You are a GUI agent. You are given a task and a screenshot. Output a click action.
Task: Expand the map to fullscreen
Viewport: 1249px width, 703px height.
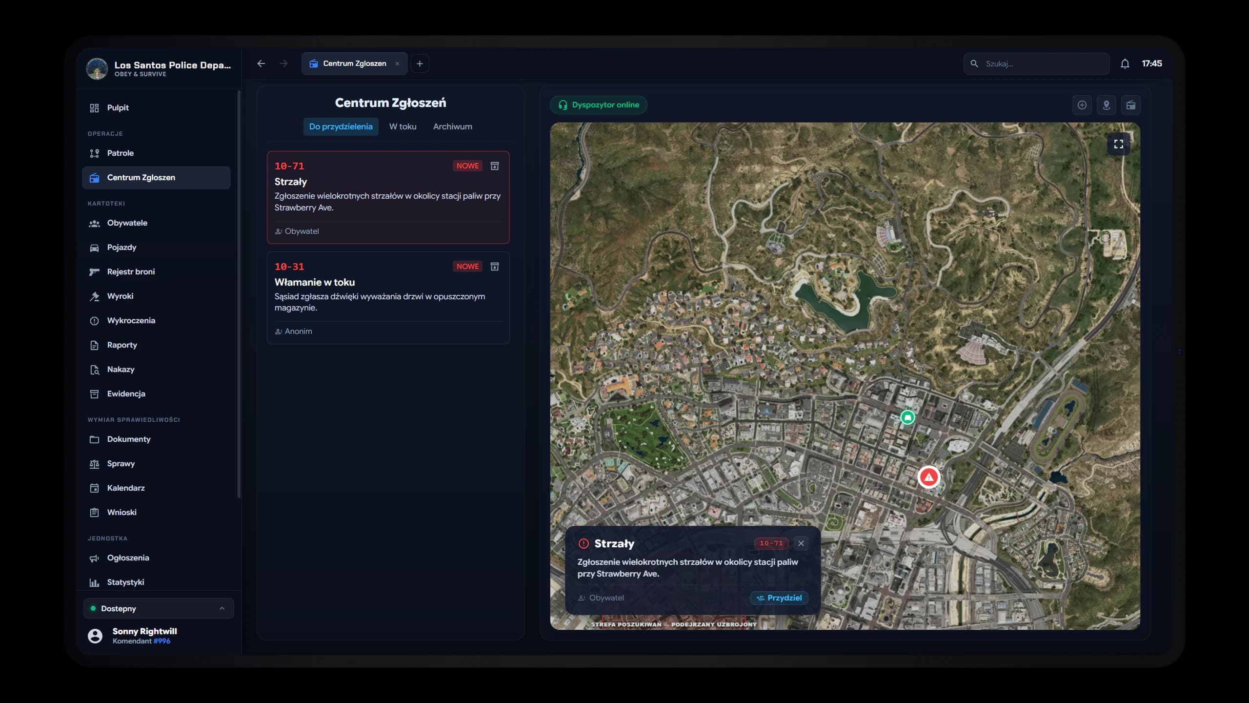(1118, 144)
